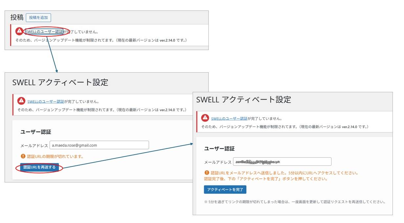Screen dimensions: 404x223
Task: Click the アクティベートを完了 button
Action: (x=225, y=190)
